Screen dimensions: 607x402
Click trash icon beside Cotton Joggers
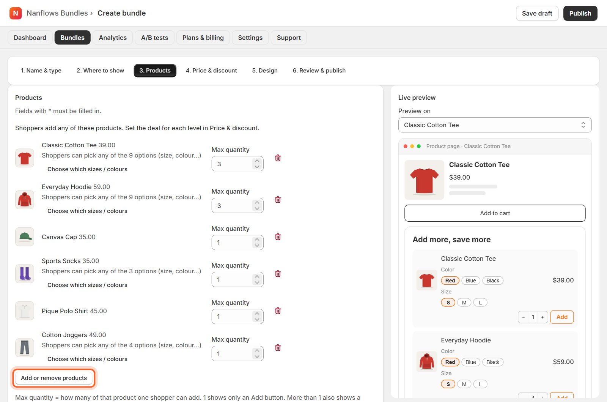click(x=278, y=348)
